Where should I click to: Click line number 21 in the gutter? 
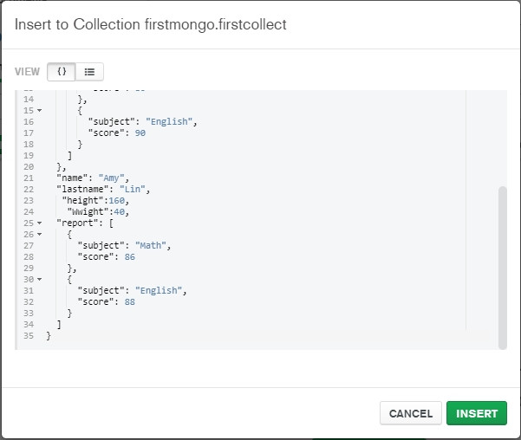(29, 178)
